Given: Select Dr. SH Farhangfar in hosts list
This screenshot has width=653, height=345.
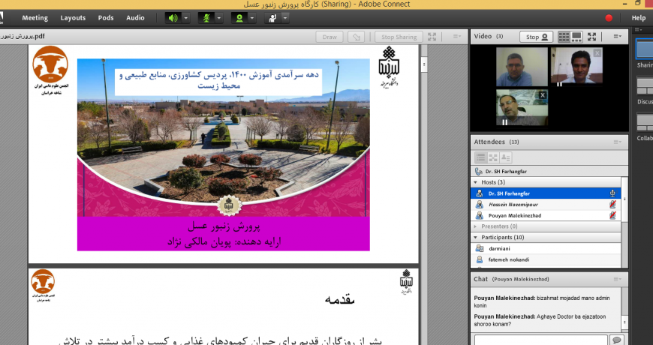Looking at the screenshot, I should 546,193.
